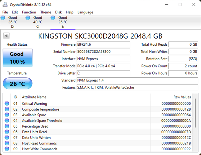The image size is (201, 155).
Task: Click the KINGSTON SKC3000D2048G model title
Action: tap(100, 36)
